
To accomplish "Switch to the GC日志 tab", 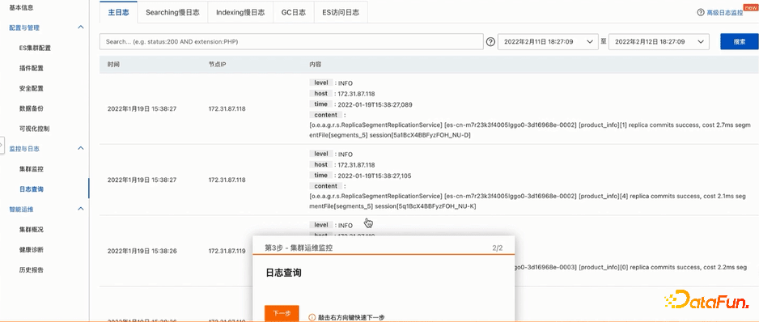I will pos(294,13).
